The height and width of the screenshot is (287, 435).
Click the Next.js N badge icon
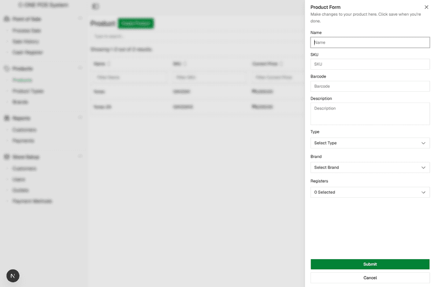click(13, 276)
